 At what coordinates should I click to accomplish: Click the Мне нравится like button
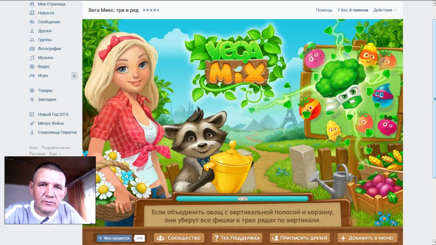tap(114, 238)
